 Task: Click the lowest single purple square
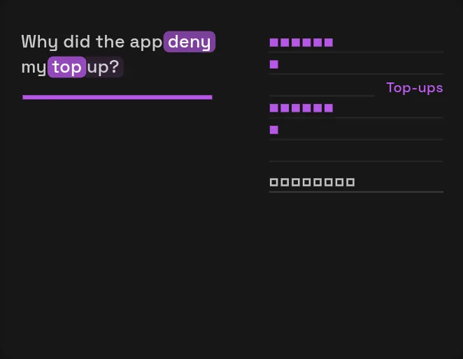[273, 130]
